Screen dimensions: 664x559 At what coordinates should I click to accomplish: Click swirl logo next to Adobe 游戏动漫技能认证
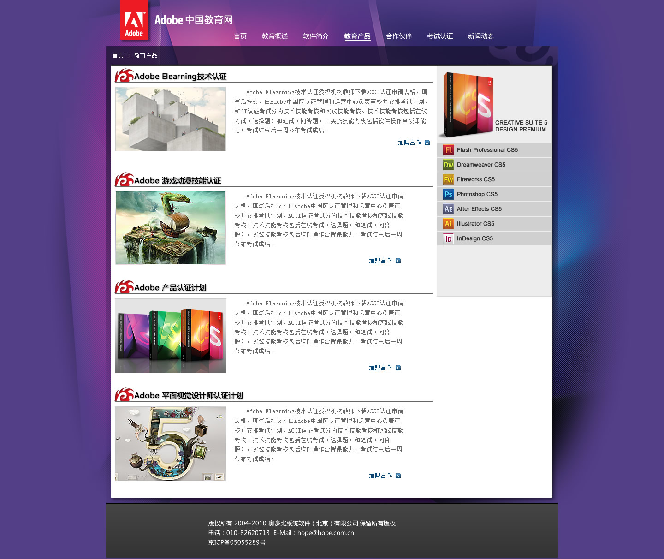(124, 180)
